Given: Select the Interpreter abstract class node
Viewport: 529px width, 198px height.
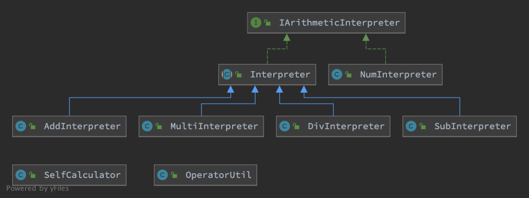Looking at the screenshot, I should [267, 74].
